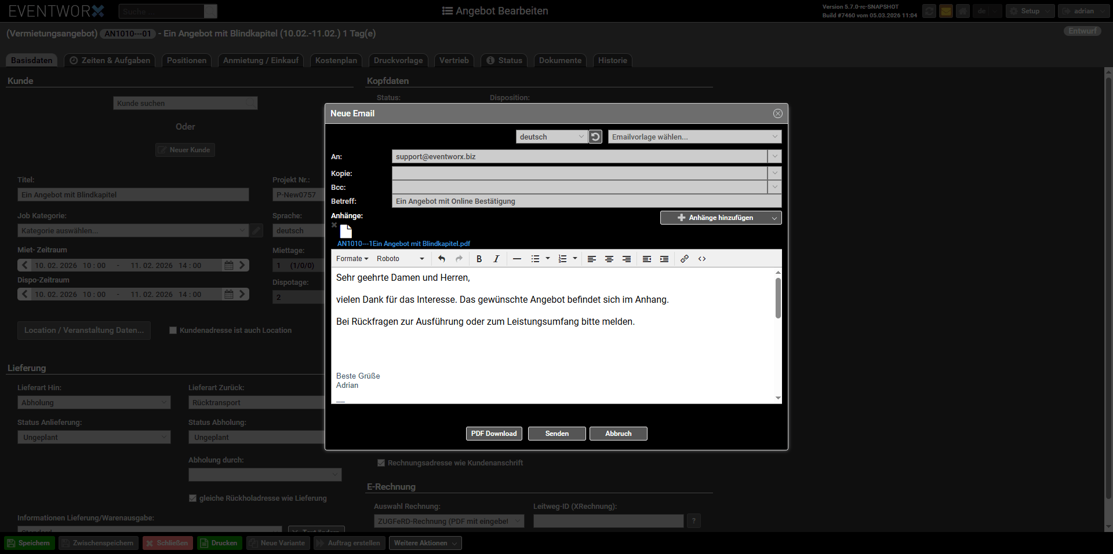Increase indent of email paragraph
Image resolution: width=1113 pixels, height=554 pixels.
664,259
